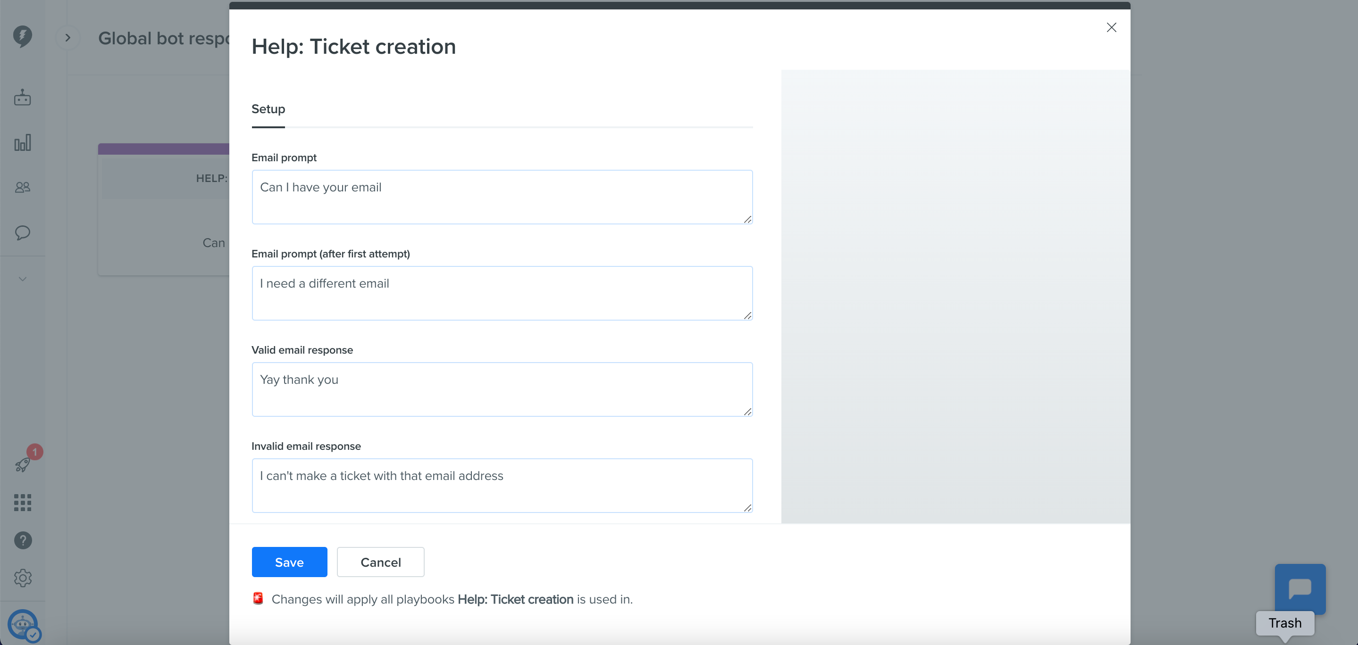Grab Email prompt field resize handle
1358x645 pixels.
tap(747, 219)
